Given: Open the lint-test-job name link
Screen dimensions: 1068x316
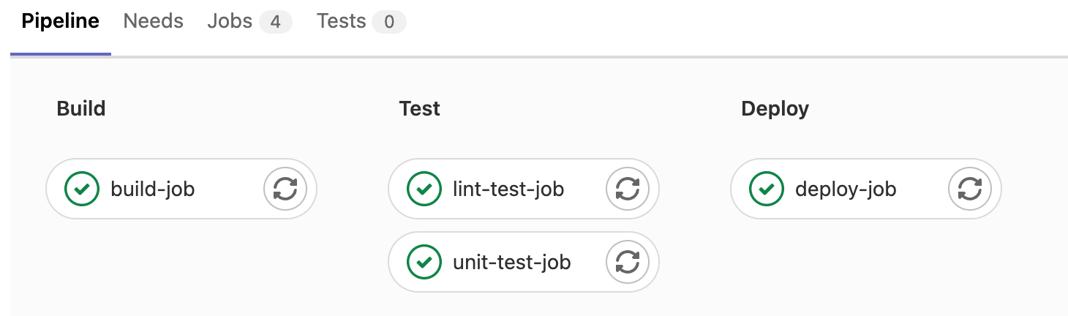Looking at the screenshot, I should coord(508,189).
